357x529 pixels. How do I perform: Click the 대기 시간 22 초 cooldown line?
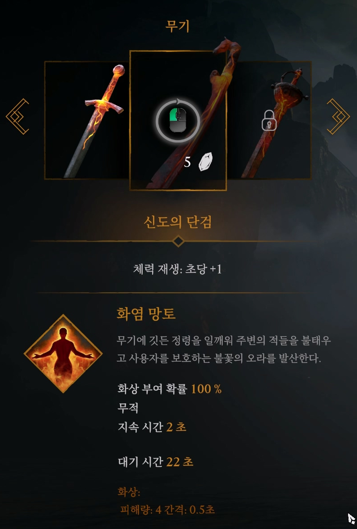(x=156, y=461)
